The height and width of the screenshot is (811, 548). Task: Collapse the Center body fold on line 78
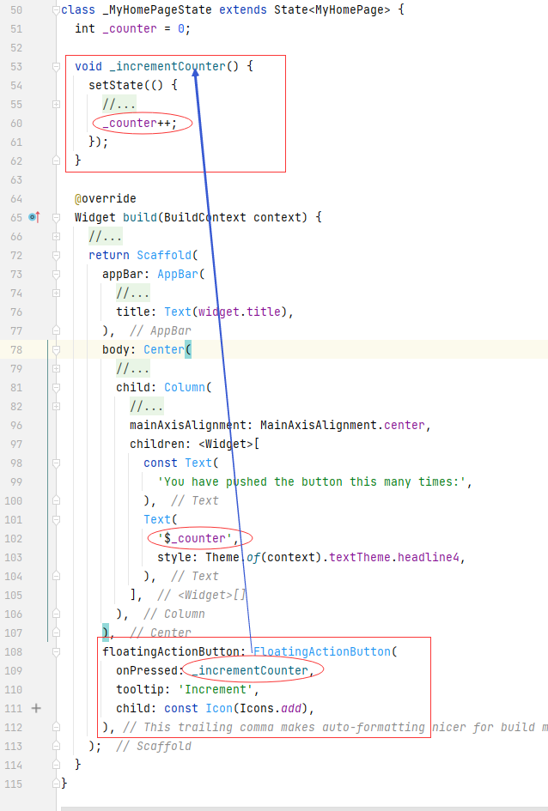tap(56, 349)
